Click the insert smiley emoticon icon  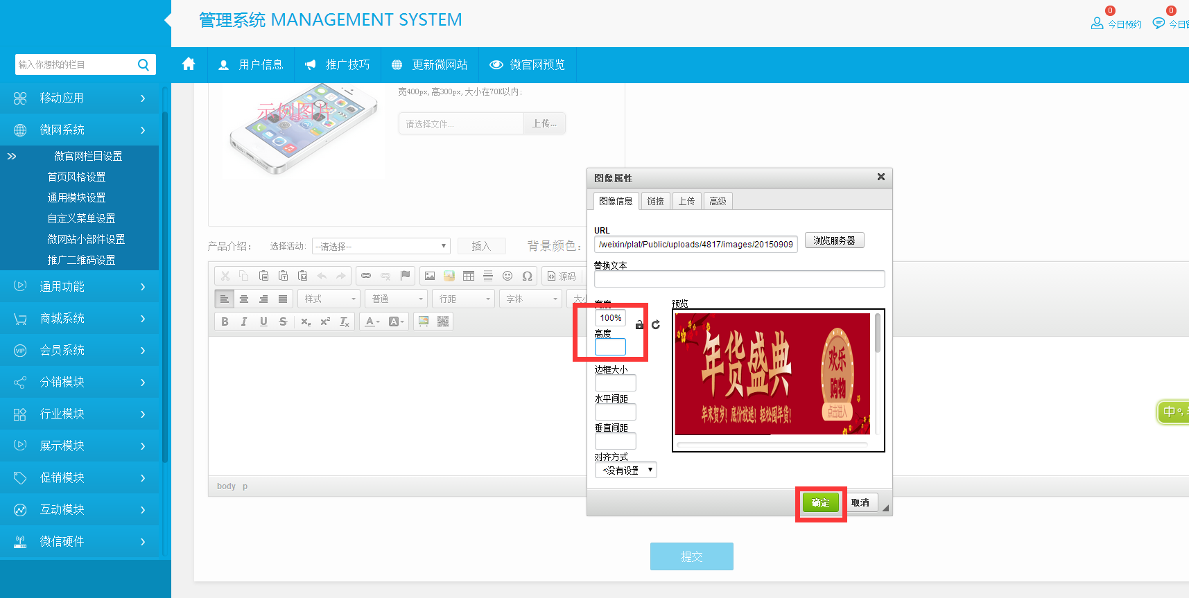pyautogui.click(x=507, y=276)
